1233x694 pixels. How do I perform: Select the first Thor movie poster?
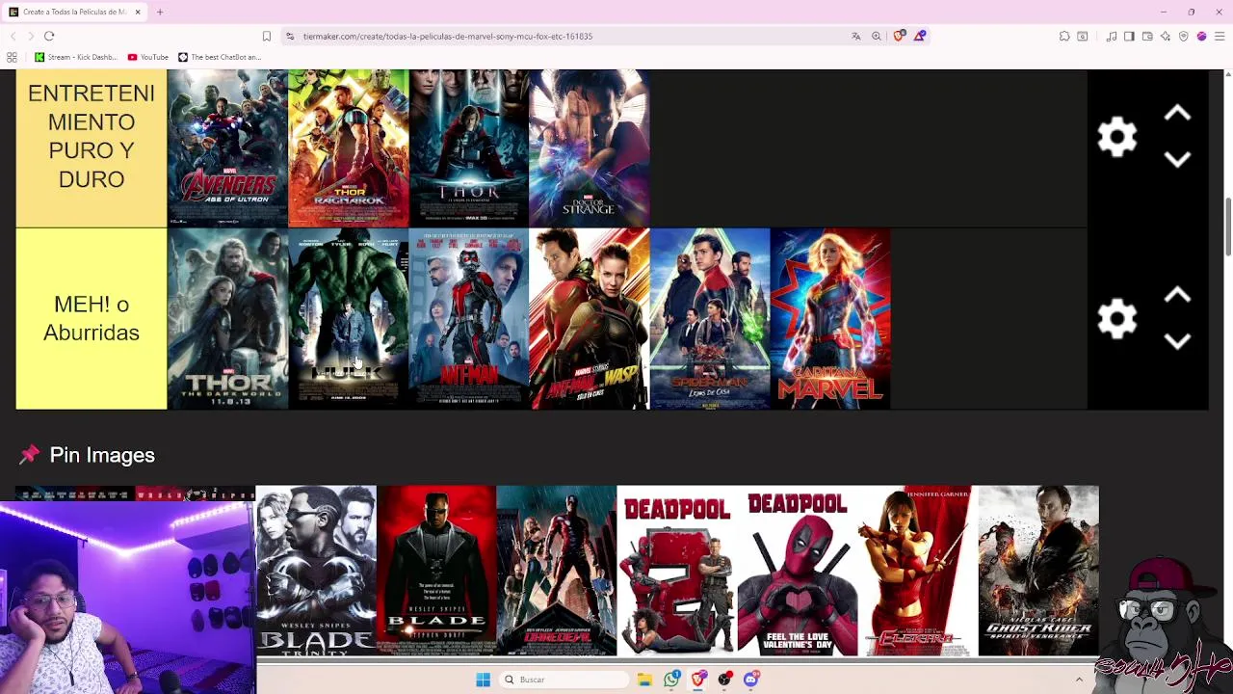point(469,147)
